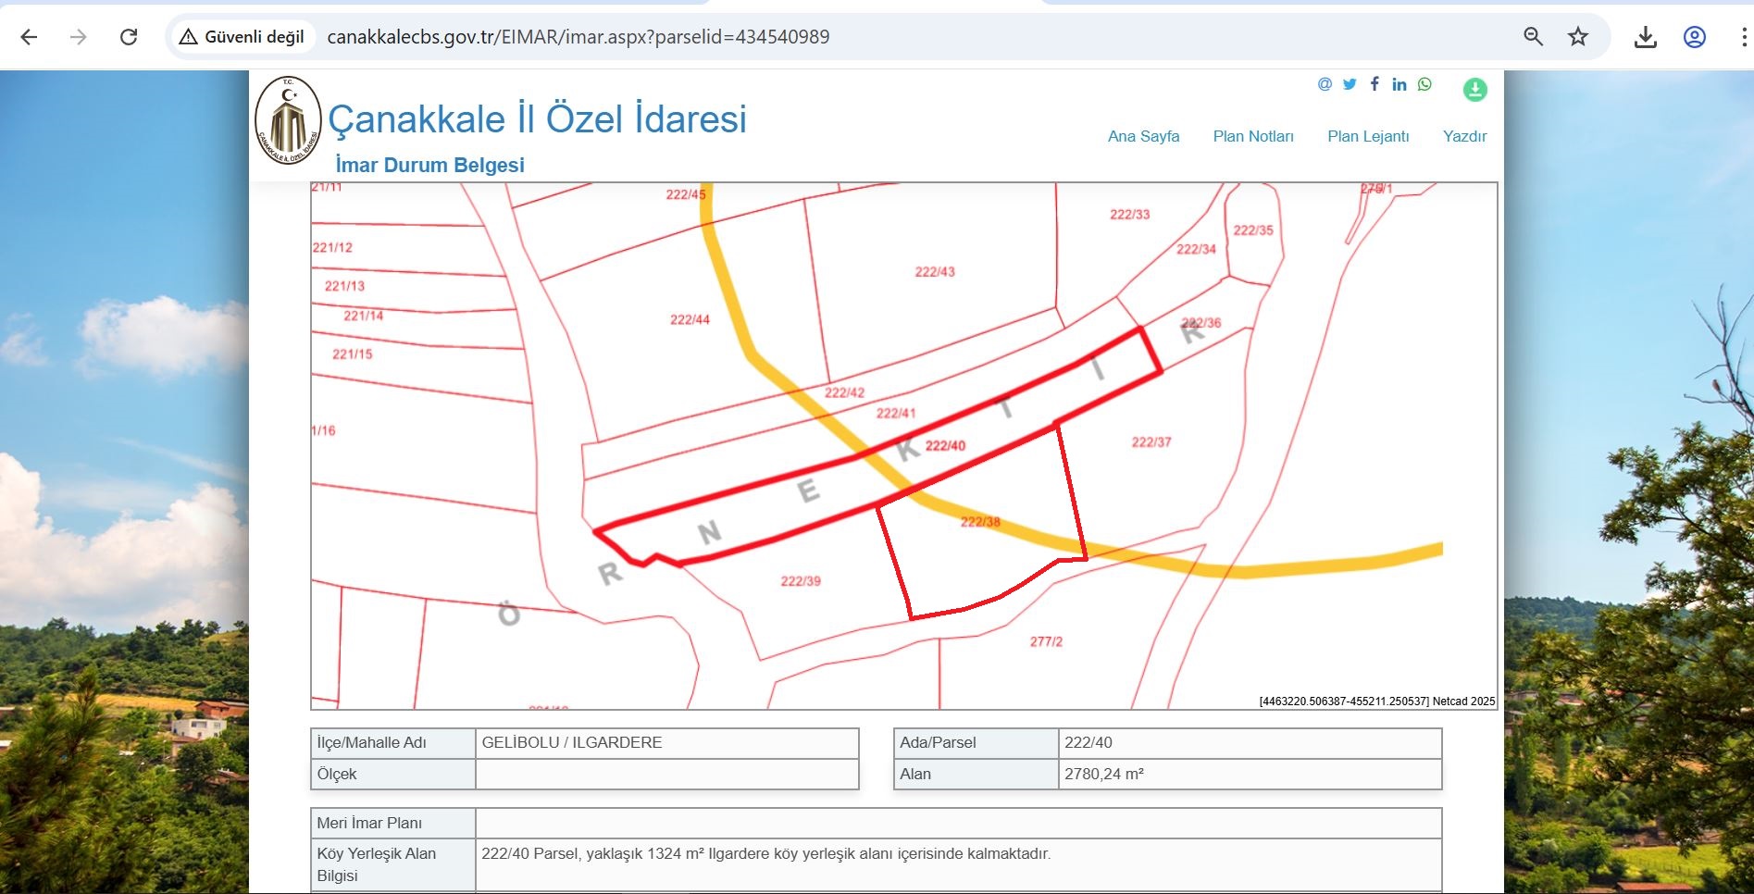1754x894 pixels.
Task: Click the green download circle icon
Action: coord(1475,89)
